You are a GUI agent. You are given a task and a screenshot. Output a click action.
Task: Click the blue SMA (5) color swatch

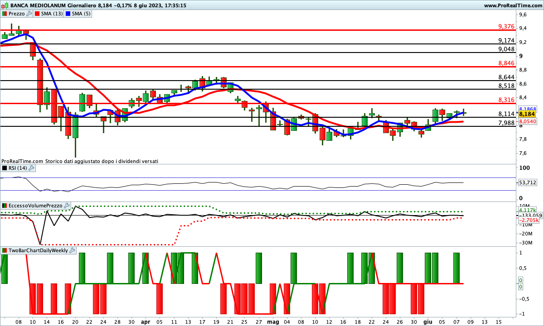68,14
